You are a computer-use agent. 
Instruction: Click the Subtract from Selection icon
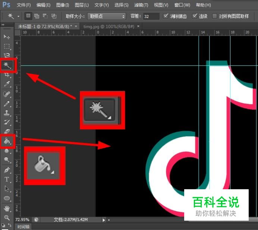(x=45, y=16)
